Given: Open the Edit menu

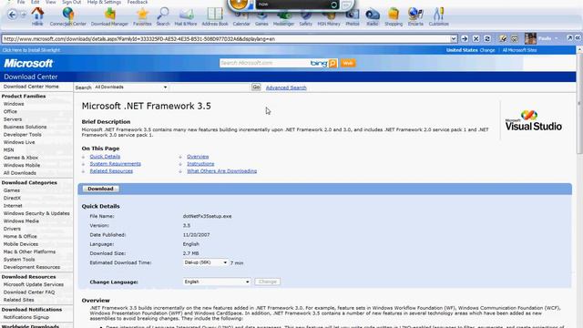Looking at the screenshot, I should point(35,2).
